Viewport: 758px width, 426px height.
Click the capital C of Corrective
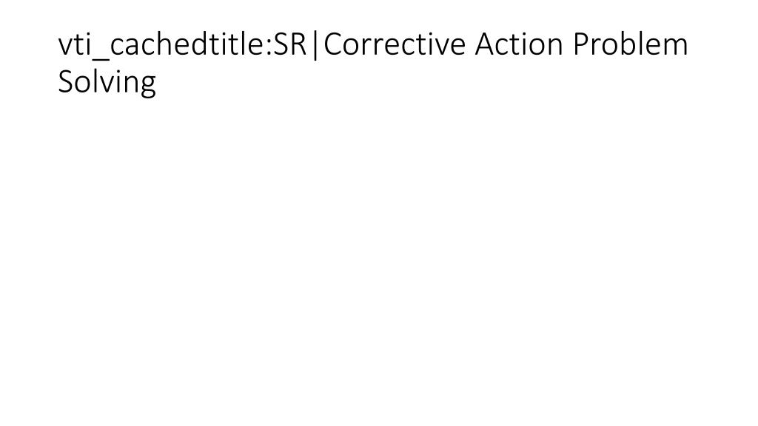(x=332, y=44)
